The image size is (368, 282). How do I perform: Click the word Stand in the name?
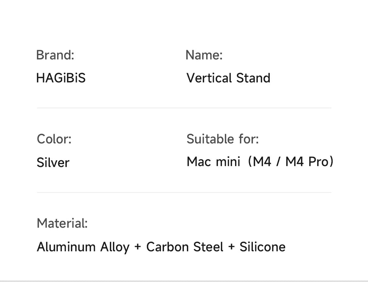point(253,78)
